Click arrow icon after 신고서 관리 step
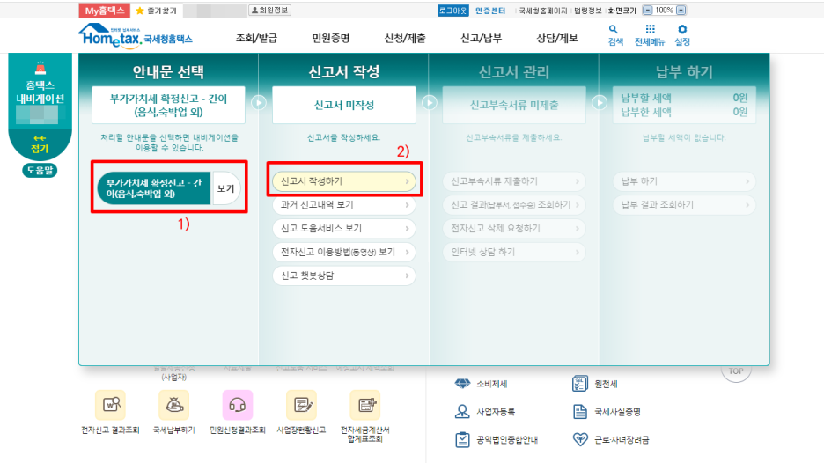The height and width of the screenshot is (463, 824). [600, 102]
